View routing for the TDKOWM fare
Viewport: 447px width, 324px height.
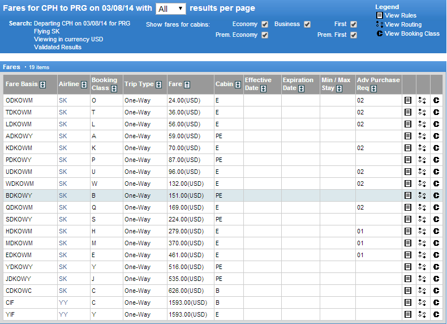pyautogui.click(x=422, y=112)
